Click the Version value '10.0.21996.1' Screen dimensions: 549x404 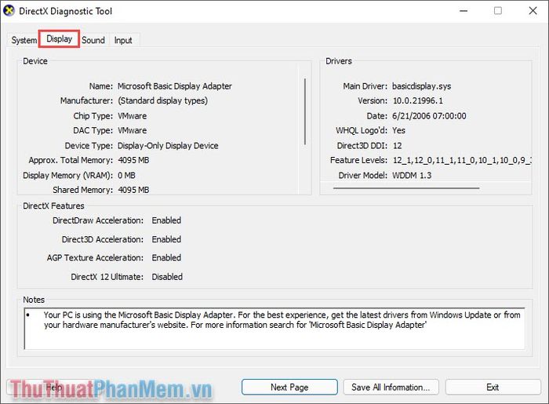[418, 101]
